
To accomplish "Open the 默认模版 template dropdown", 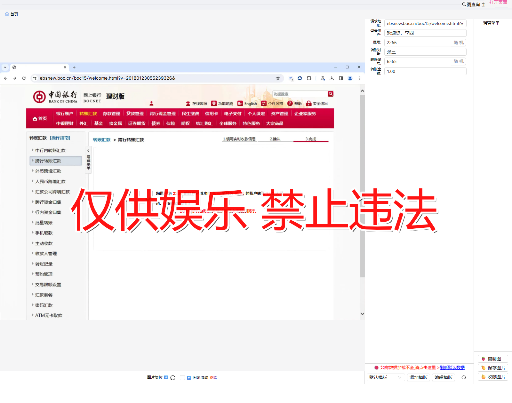I will tap(386, 377).
